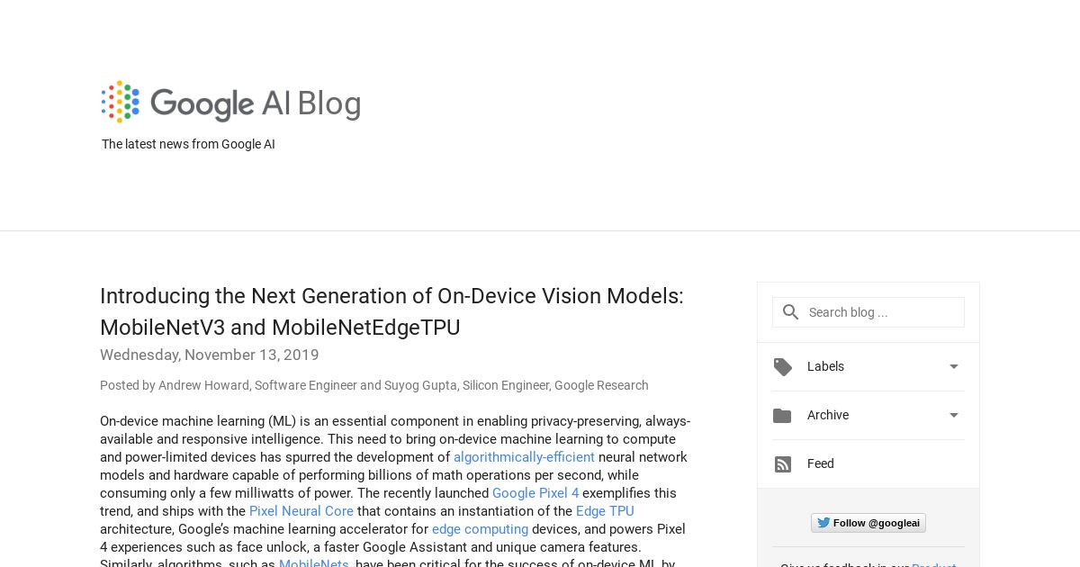Viewport: 1080px width, 567px height.
Task: Visit the edge computing link
Action: (x=480, y=529)
